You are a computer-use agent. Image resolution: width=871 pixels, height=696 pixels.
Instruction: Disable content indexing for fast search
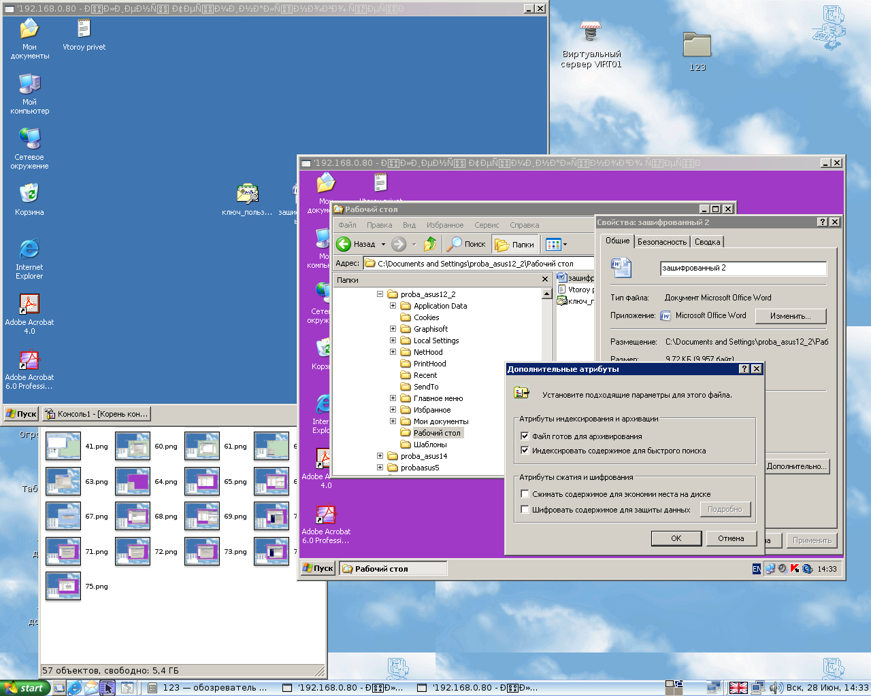coord(525,451)
